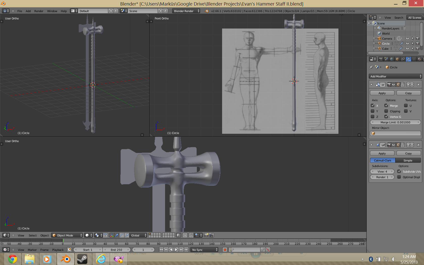Open the World properties tab
This screenshot has width=424, height=265.
click(x=392, y=59)
